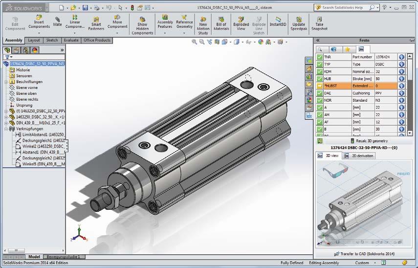The width and height of the screenshot is (418, 268).
Task: Open the Reference Geometry dropdown arrow
Action: click(x=184, y=33)
